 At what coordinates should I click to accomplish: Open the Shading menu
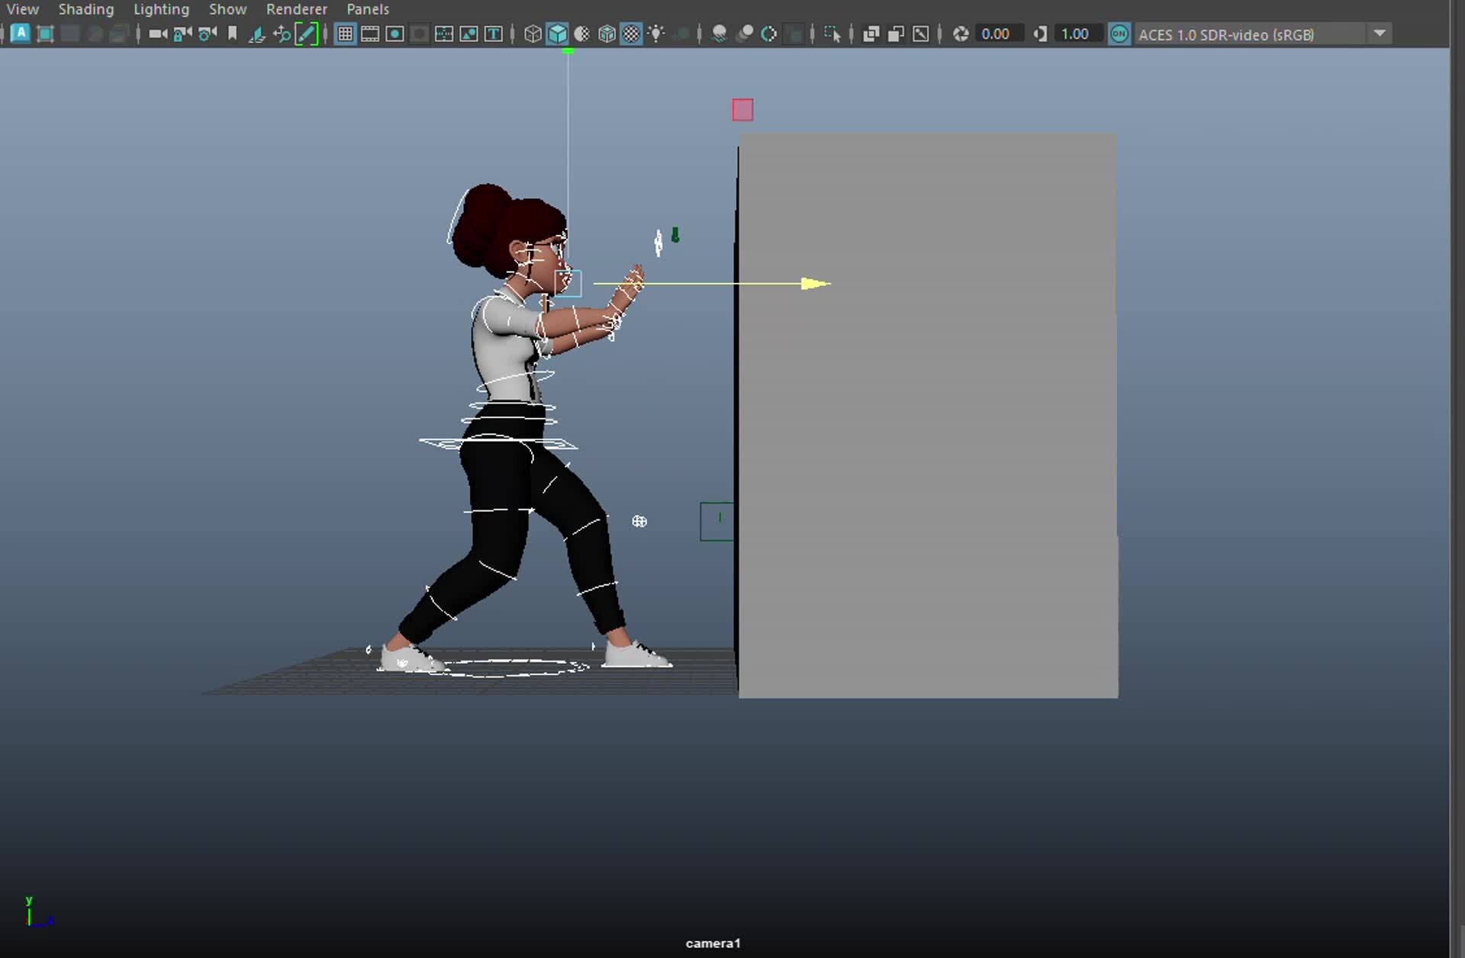tap(85, 9)
